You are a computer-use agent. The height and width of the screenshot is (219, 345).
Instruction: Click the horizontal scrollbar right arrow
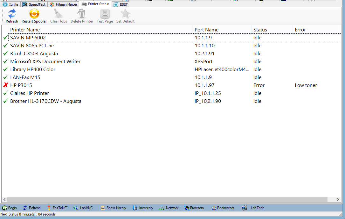point(338,199)
